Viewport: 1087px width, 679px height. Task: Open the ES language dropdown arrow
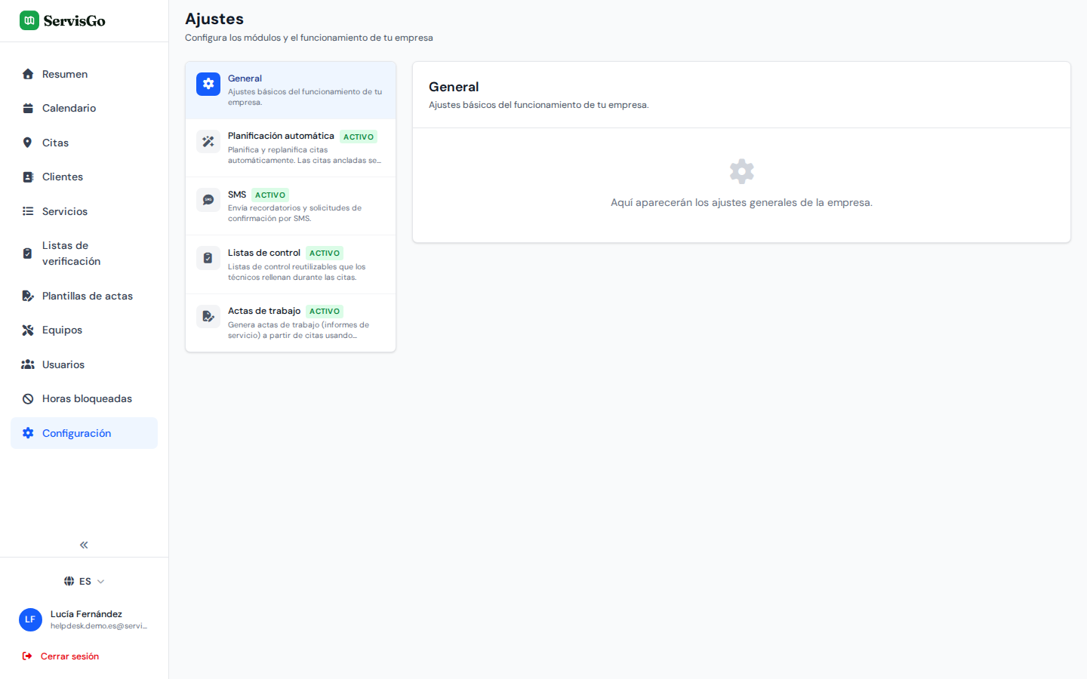[100, 582]
